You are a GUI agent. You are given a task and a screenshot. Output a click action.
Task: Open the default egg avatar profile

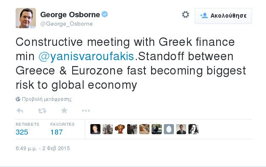coord(169,129)
